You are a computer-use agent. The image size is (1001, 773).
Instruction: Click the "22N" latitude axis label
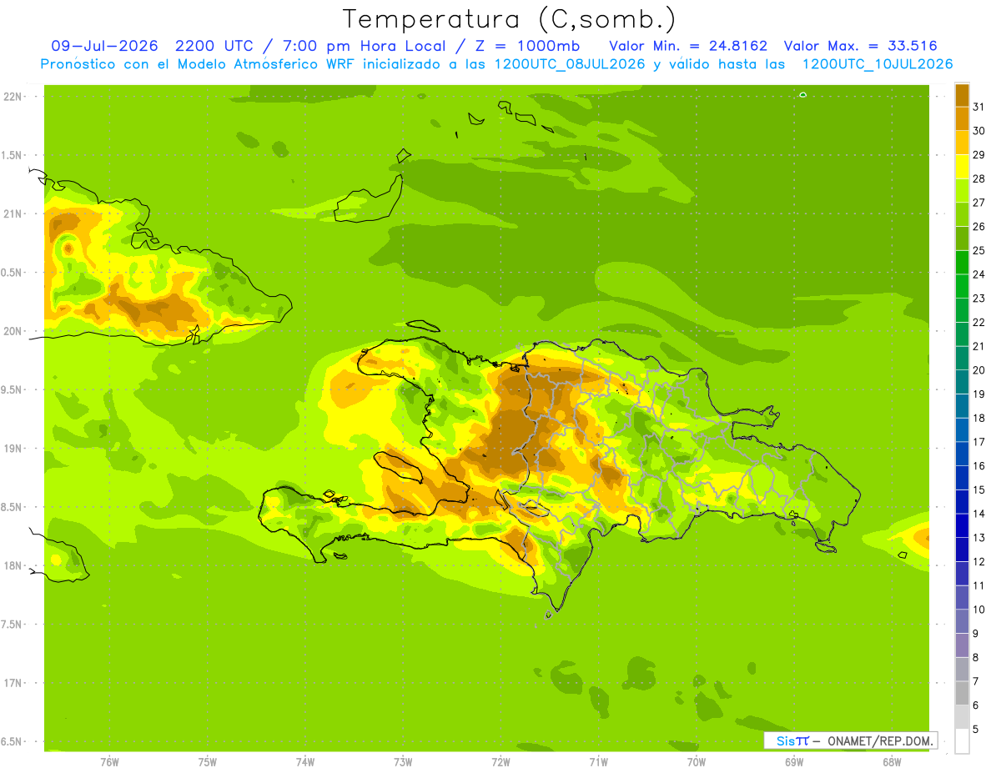pos(13,97)
